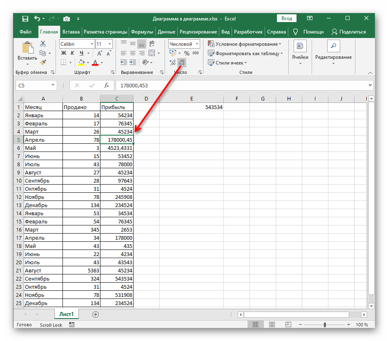This screenshot has width=388, height=341.
Task: Switch to Normal view in status bar
Action: (x=255, y=324)
